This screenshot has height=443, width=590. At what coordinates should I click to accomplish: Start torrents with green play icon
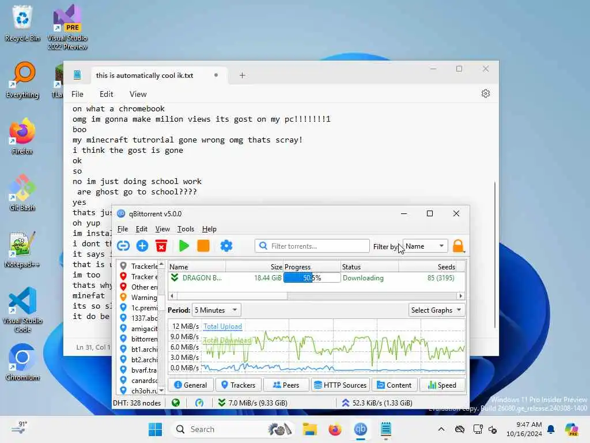184,246
